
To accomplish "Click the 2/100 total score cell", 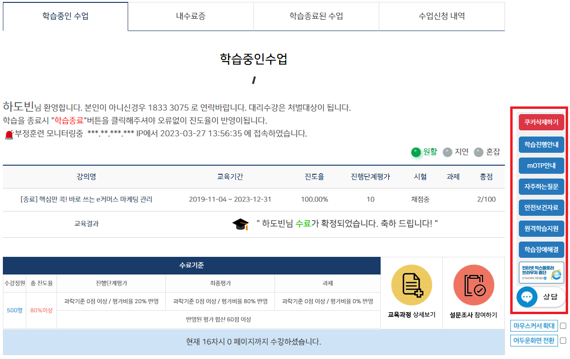I will click(486, 199).
